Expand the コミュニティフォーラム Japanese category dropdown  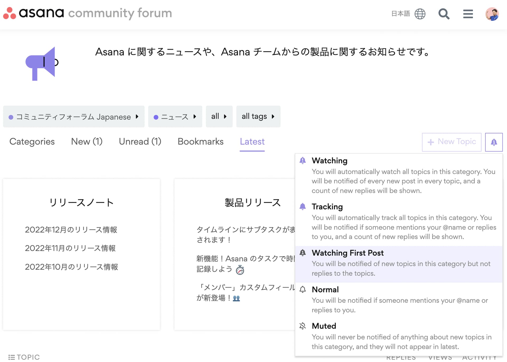point(74,117)
